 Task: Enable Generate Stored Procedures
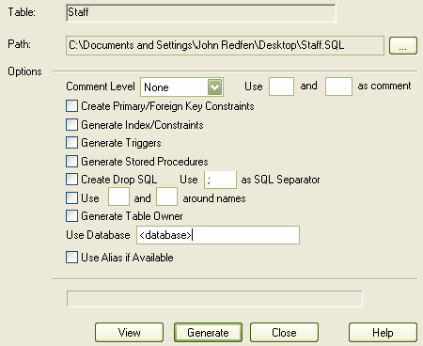click(x=71, y=162)
